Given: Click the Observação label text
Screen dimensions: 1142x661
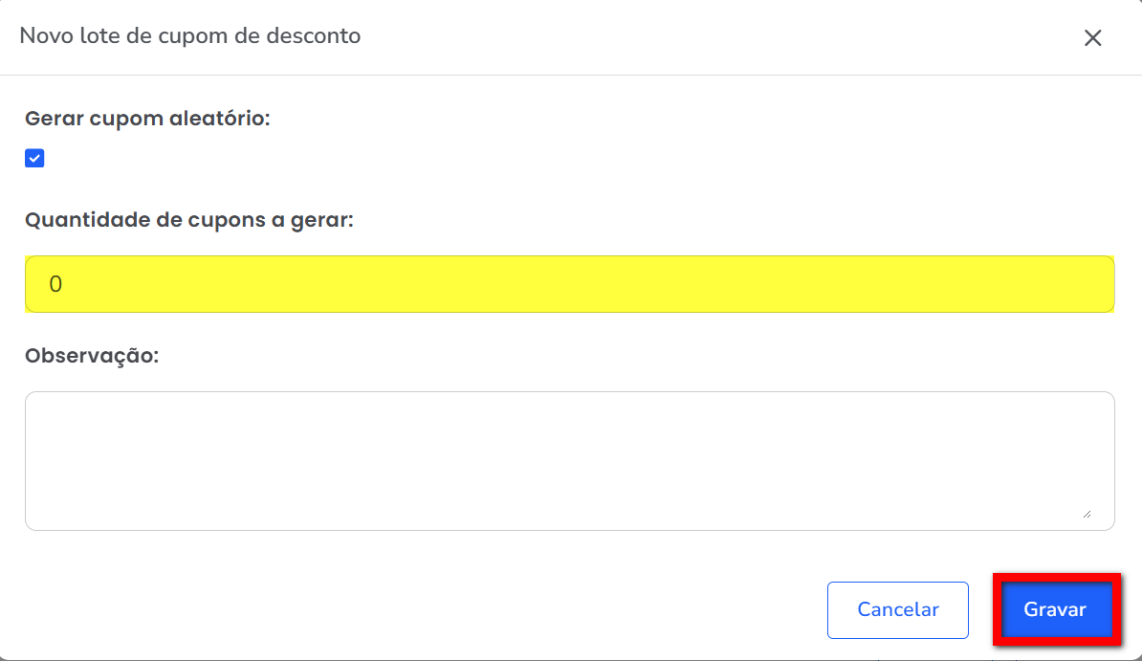Looking at the screenshot, I should point(92,356).
